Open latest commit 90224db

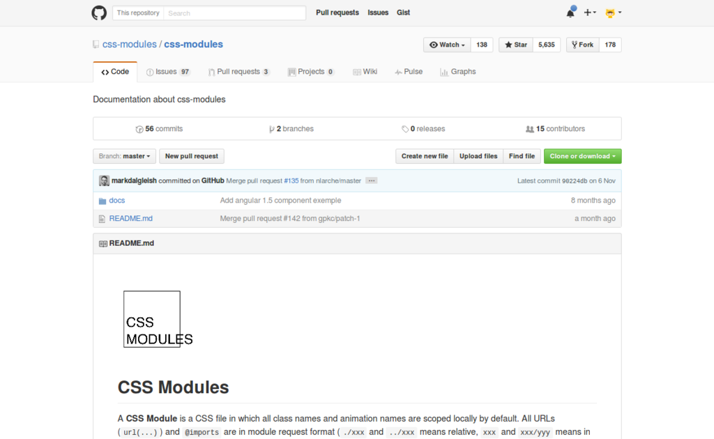tap(575, 181)
